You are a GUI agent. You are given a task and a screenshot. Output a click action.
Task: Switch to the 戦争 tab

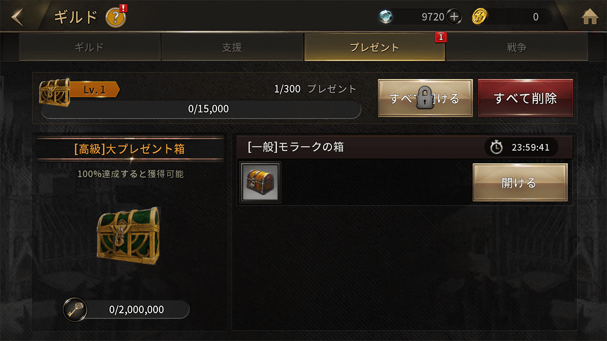[517, 47]
